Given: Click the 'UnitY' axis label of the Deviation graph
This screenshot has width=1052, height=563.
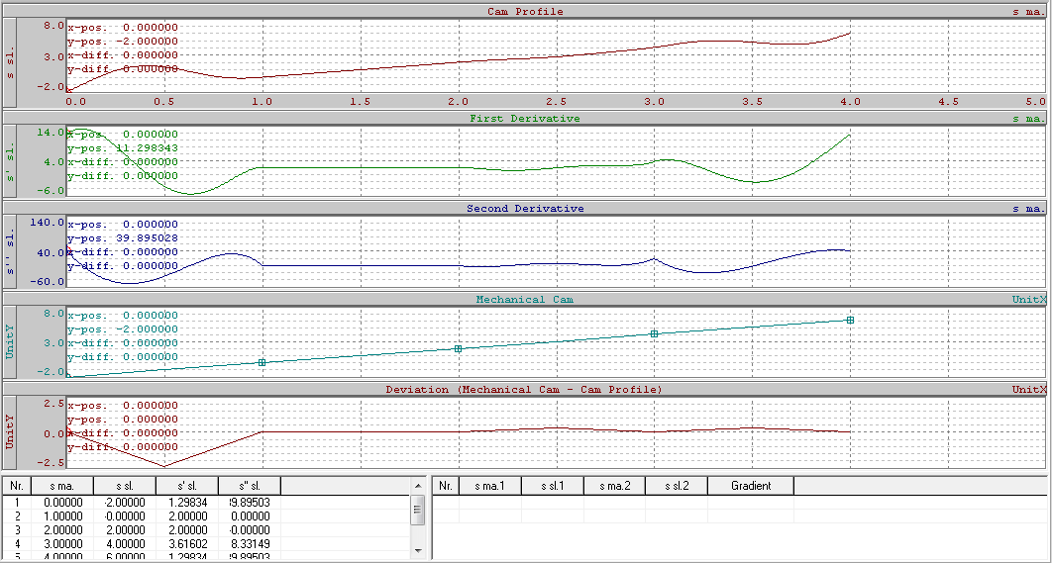Looking at the screenshot, I should pyautogui.click(x=9, y=432).
